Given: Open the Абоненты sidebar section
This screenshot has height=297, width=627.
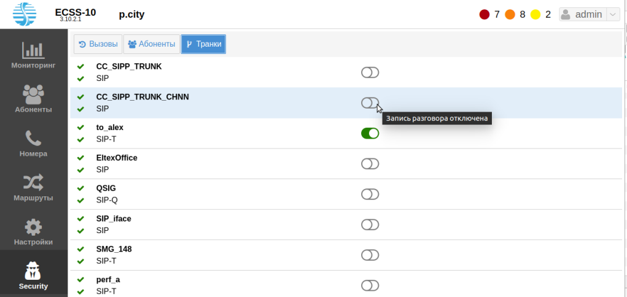Looking at the screenshot, I should 34,99.
